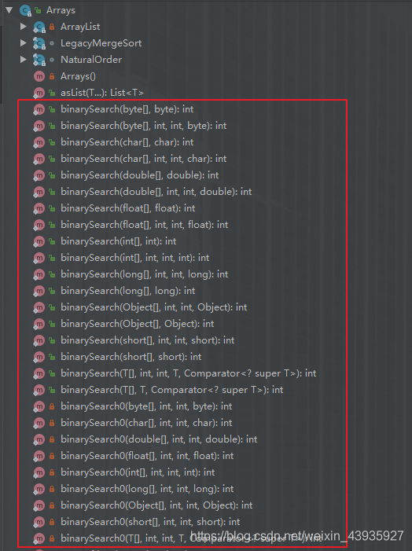This screenshot has height=551, width=412.
Task: Click public visibility icon beside asList
Action: pyautogui.click(x=52, y=93)
